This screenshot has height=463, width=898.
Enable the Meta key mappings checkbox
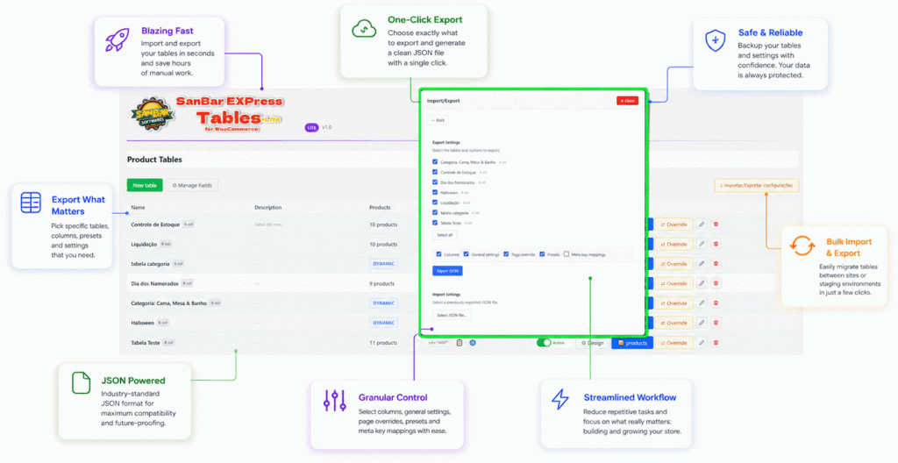click(x=567, y=253)
